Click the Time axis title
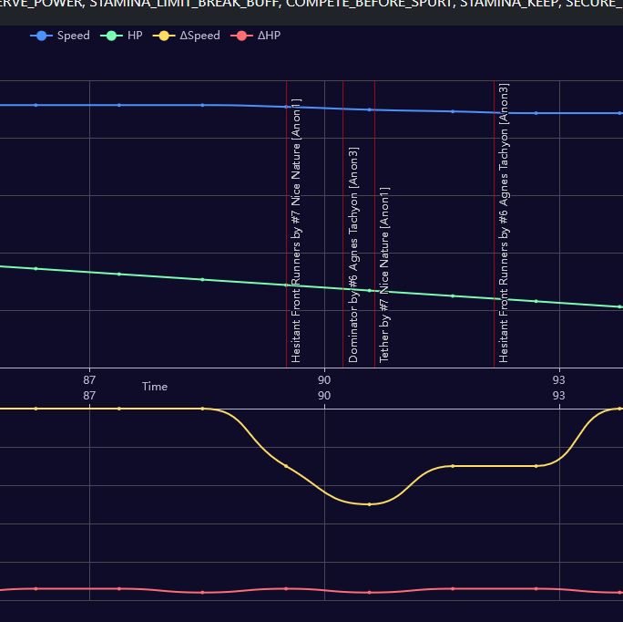Viewport: 623px width, 622px height. (155, 387)
